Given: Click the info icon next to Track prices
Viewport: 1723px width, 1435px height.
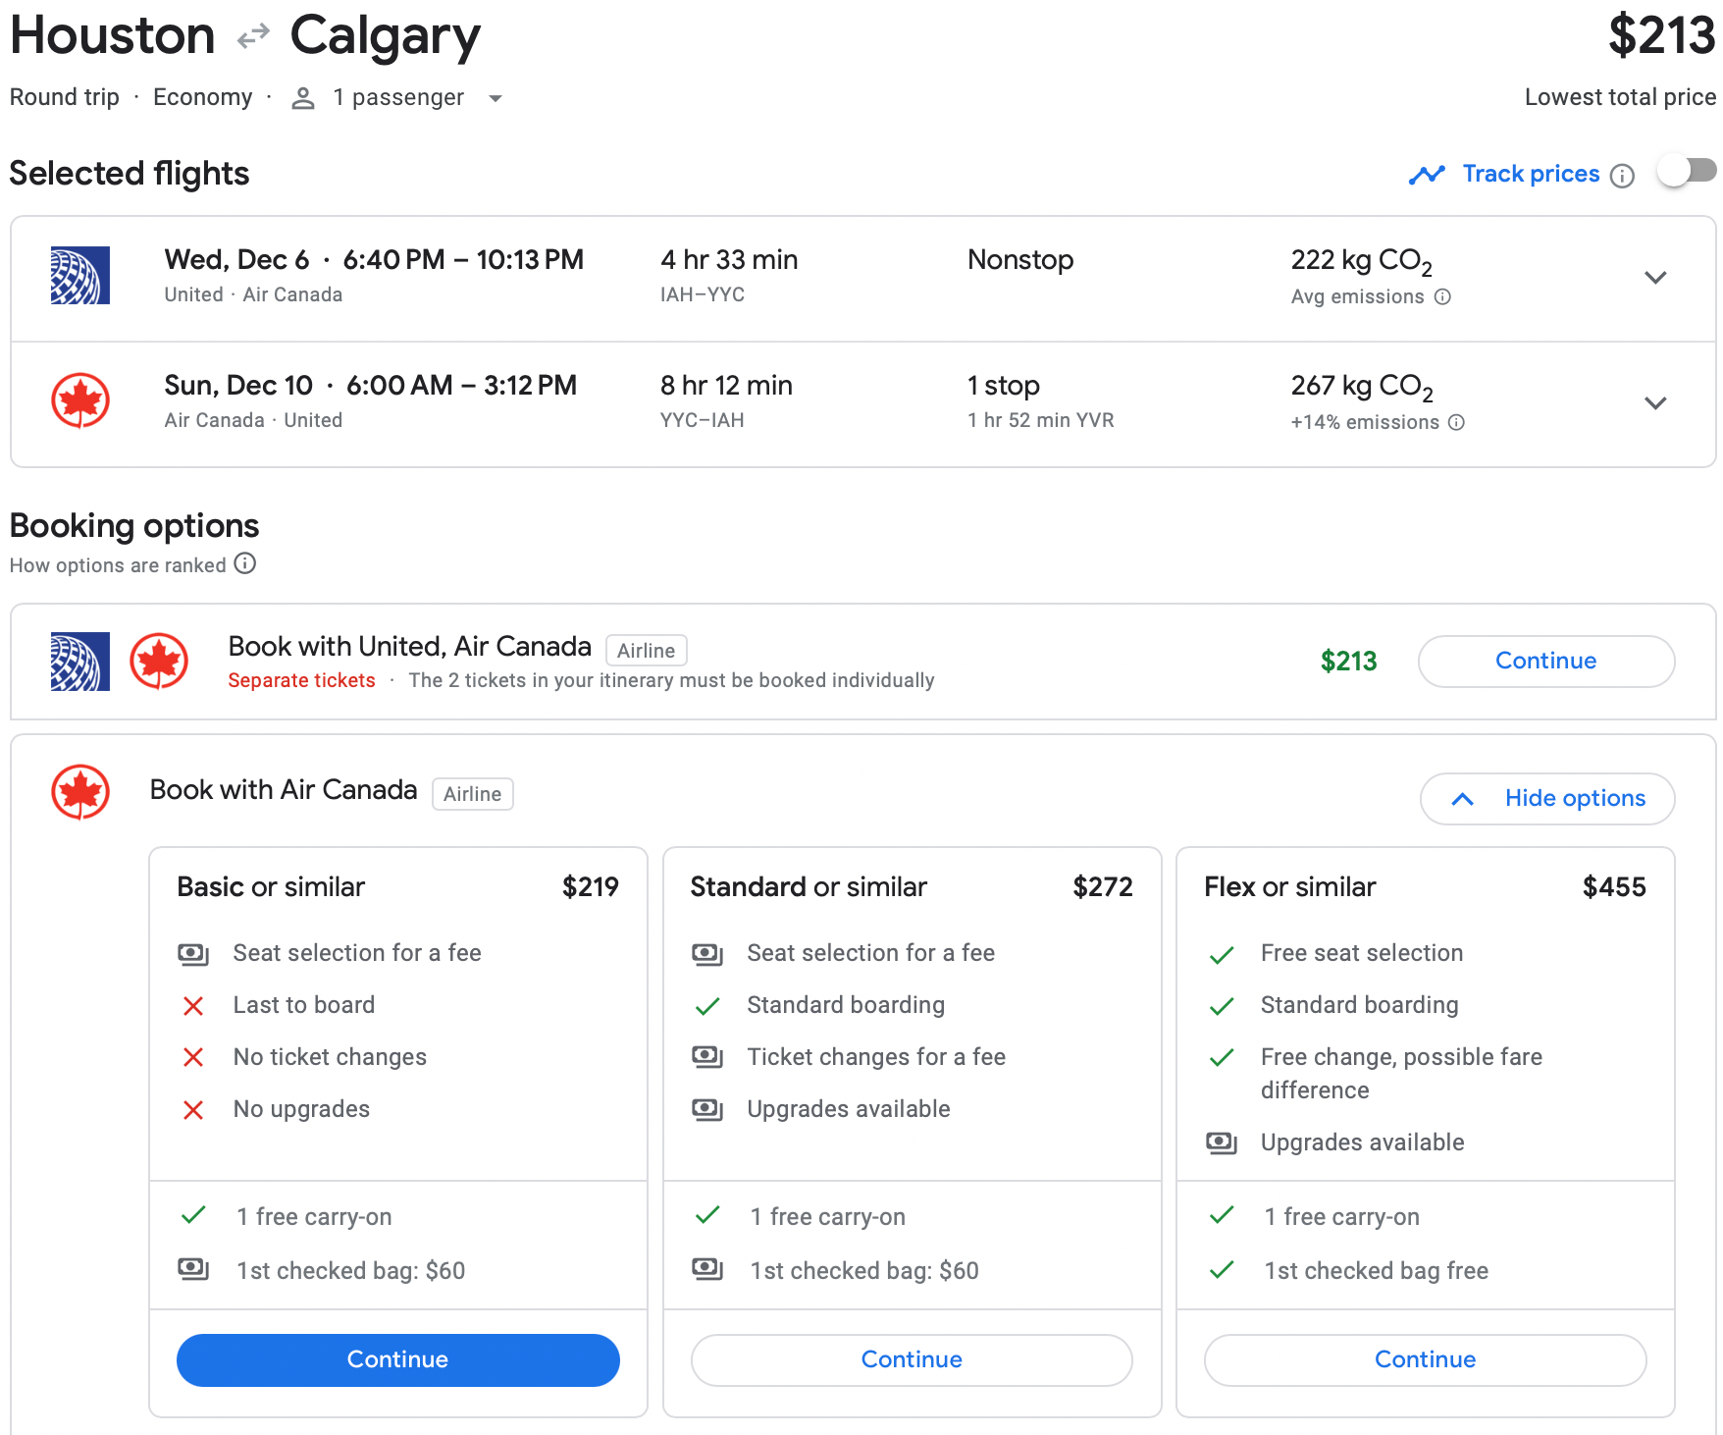Looking at the screenshot, I should 1623,176.
